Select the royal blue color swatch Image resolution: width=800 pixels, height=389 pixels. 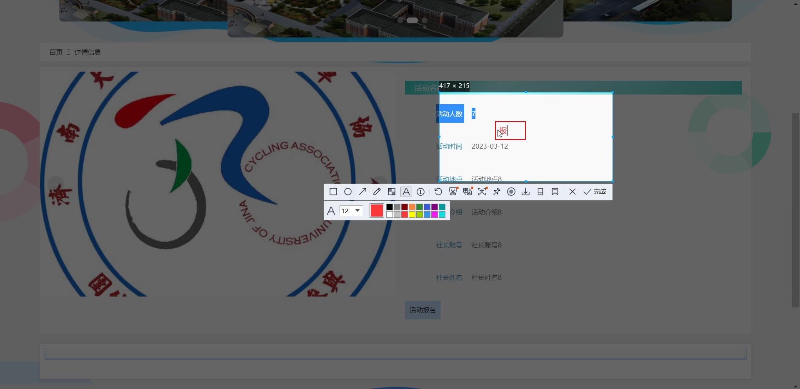(427, 207)
